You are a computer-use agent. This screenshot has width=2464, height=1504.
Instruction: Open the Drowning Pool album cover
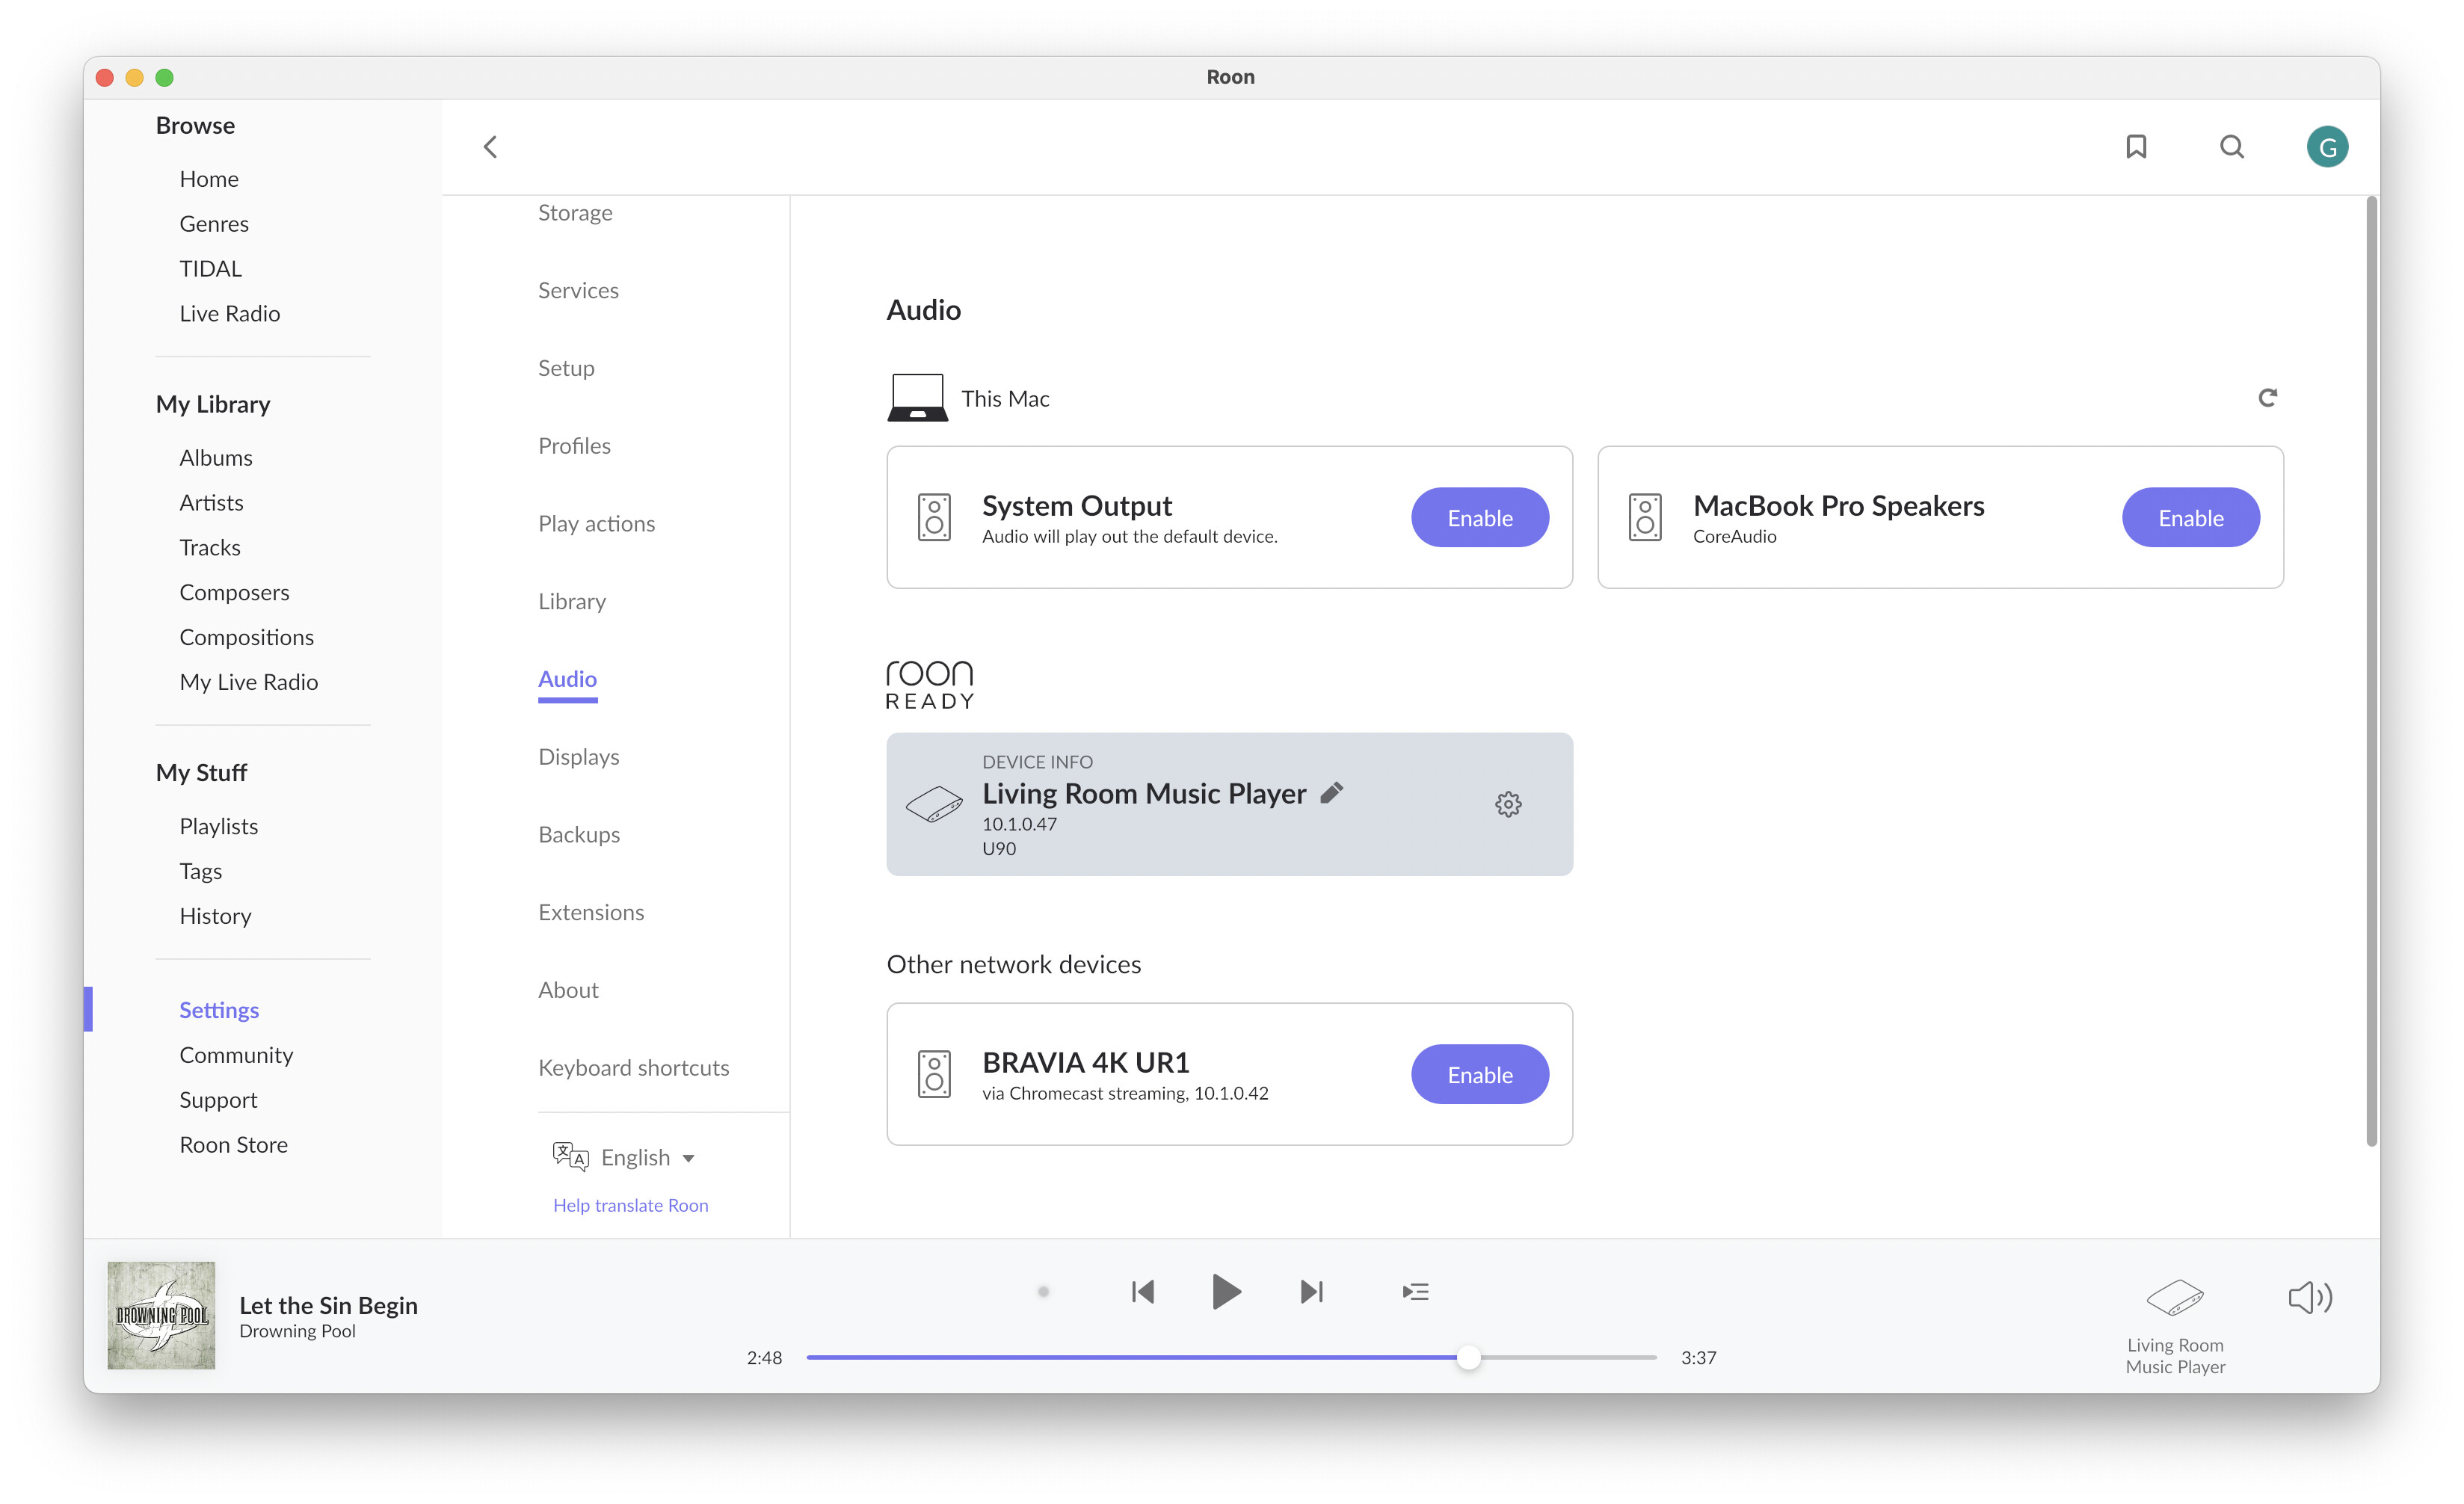161,1315
